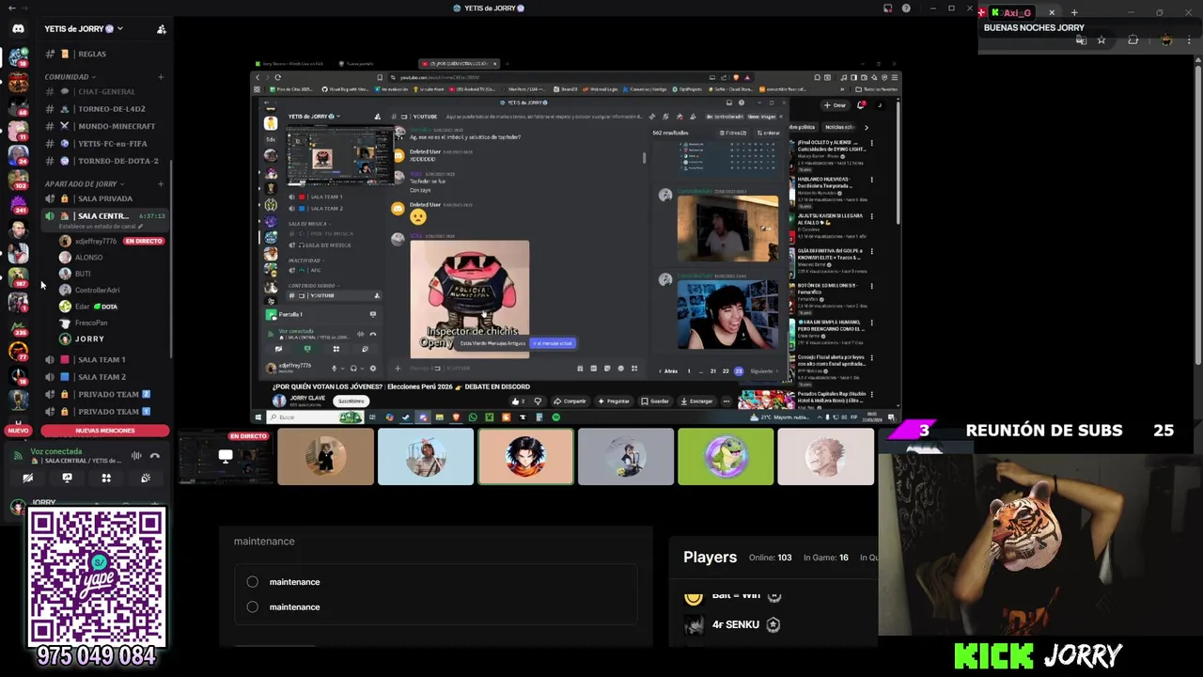Image resolution: width=1203 pixels, height=677 pixels.
Task: Click the Suscribirme button in shared YouTube stream
Action: (351, 401)
